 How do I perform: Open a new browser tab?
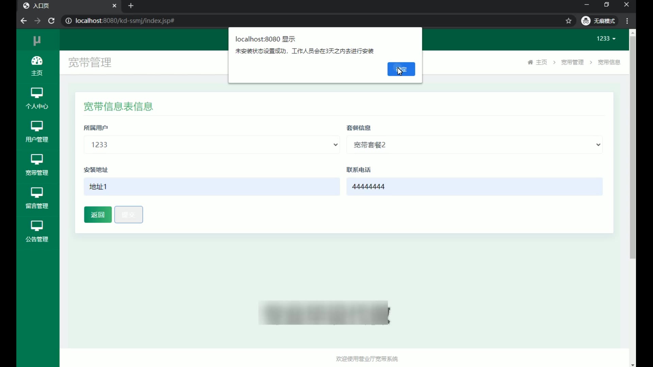(131, 6)
